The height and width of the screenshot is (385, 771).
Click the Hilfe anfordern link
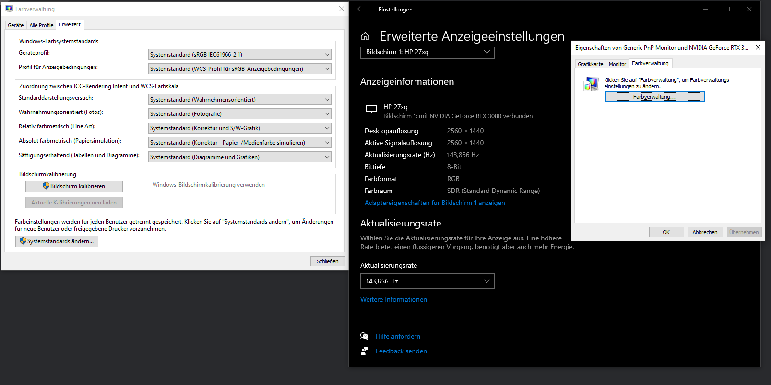click(398, 336)
